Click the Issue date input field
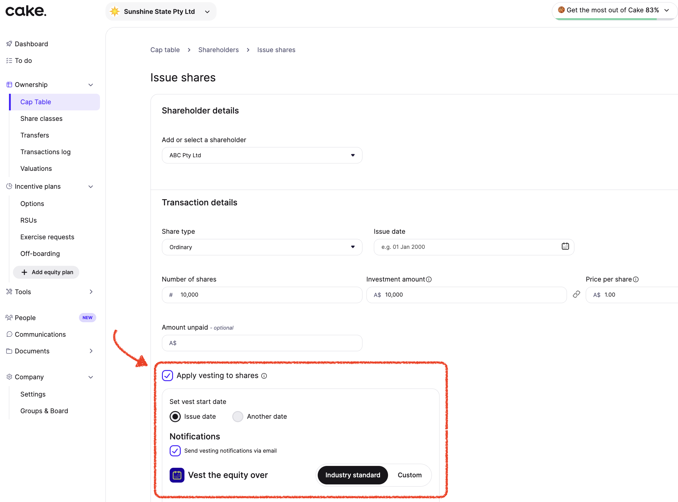 click(474, 247)
